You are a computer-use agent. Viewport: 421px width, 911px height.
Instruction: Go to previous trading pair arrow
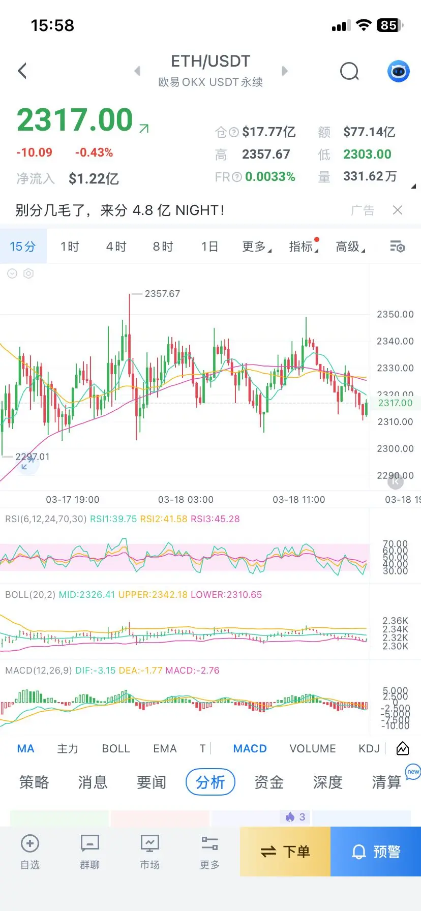(137, 71)
